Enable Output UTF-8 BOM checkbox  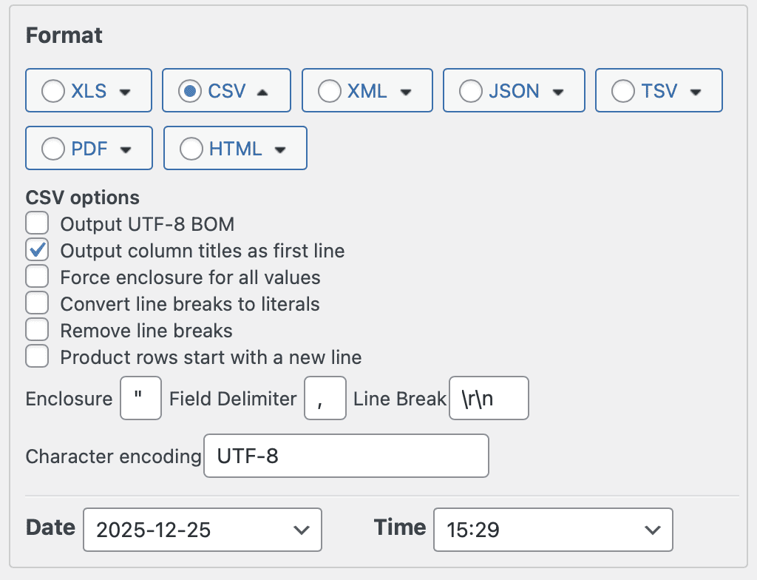click(x=37, y=223)
